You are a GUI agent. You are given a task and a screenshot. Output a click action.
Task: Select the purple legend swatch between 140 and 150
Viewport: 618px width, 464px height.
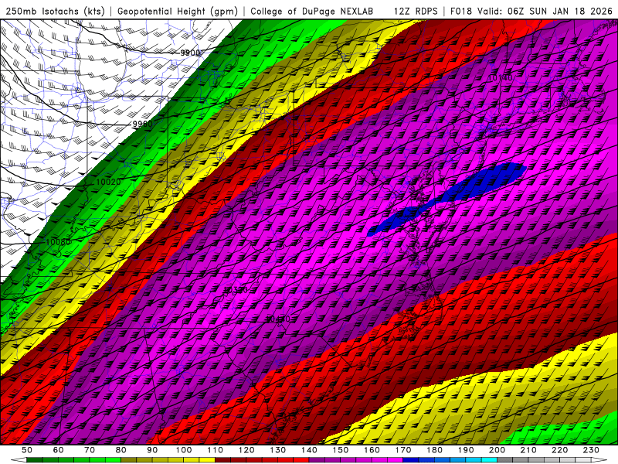[317, 460]
